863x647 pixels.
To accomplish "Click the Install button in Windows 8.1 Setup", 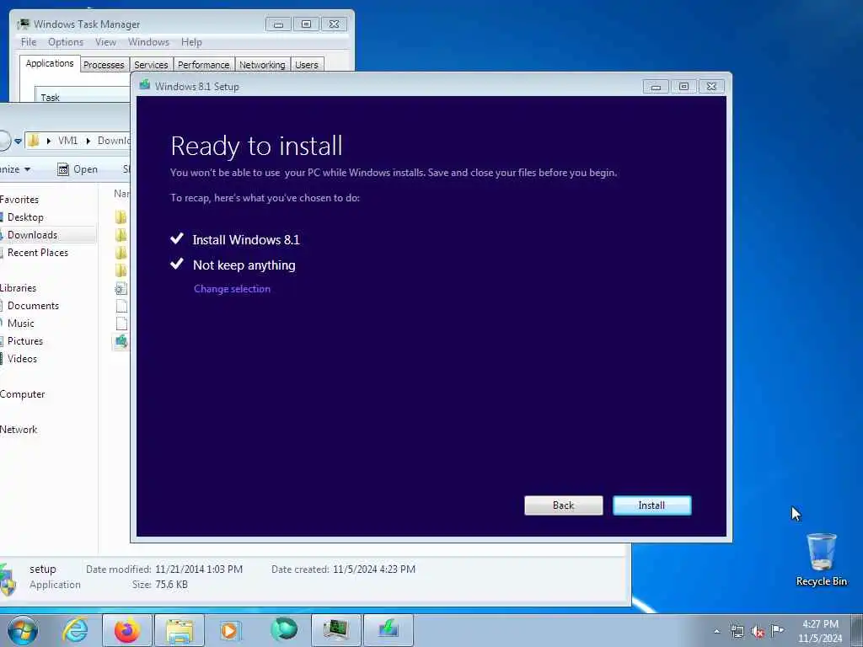I will pos(651,505).
